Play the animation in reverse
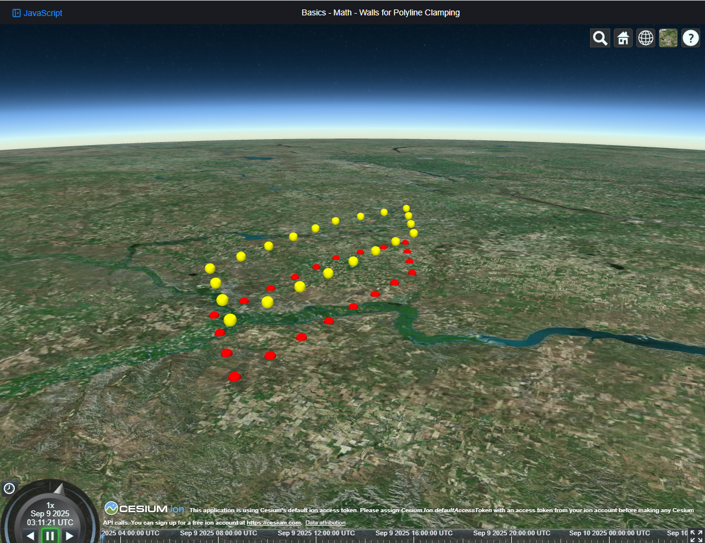 30,536
